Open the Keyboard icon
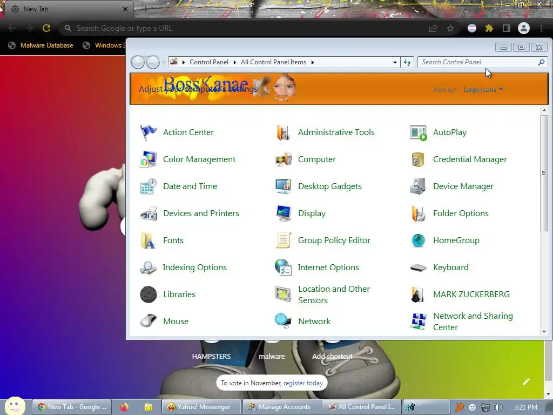The image size is (553, 415). pyautogui.click(x=419, y=267)
